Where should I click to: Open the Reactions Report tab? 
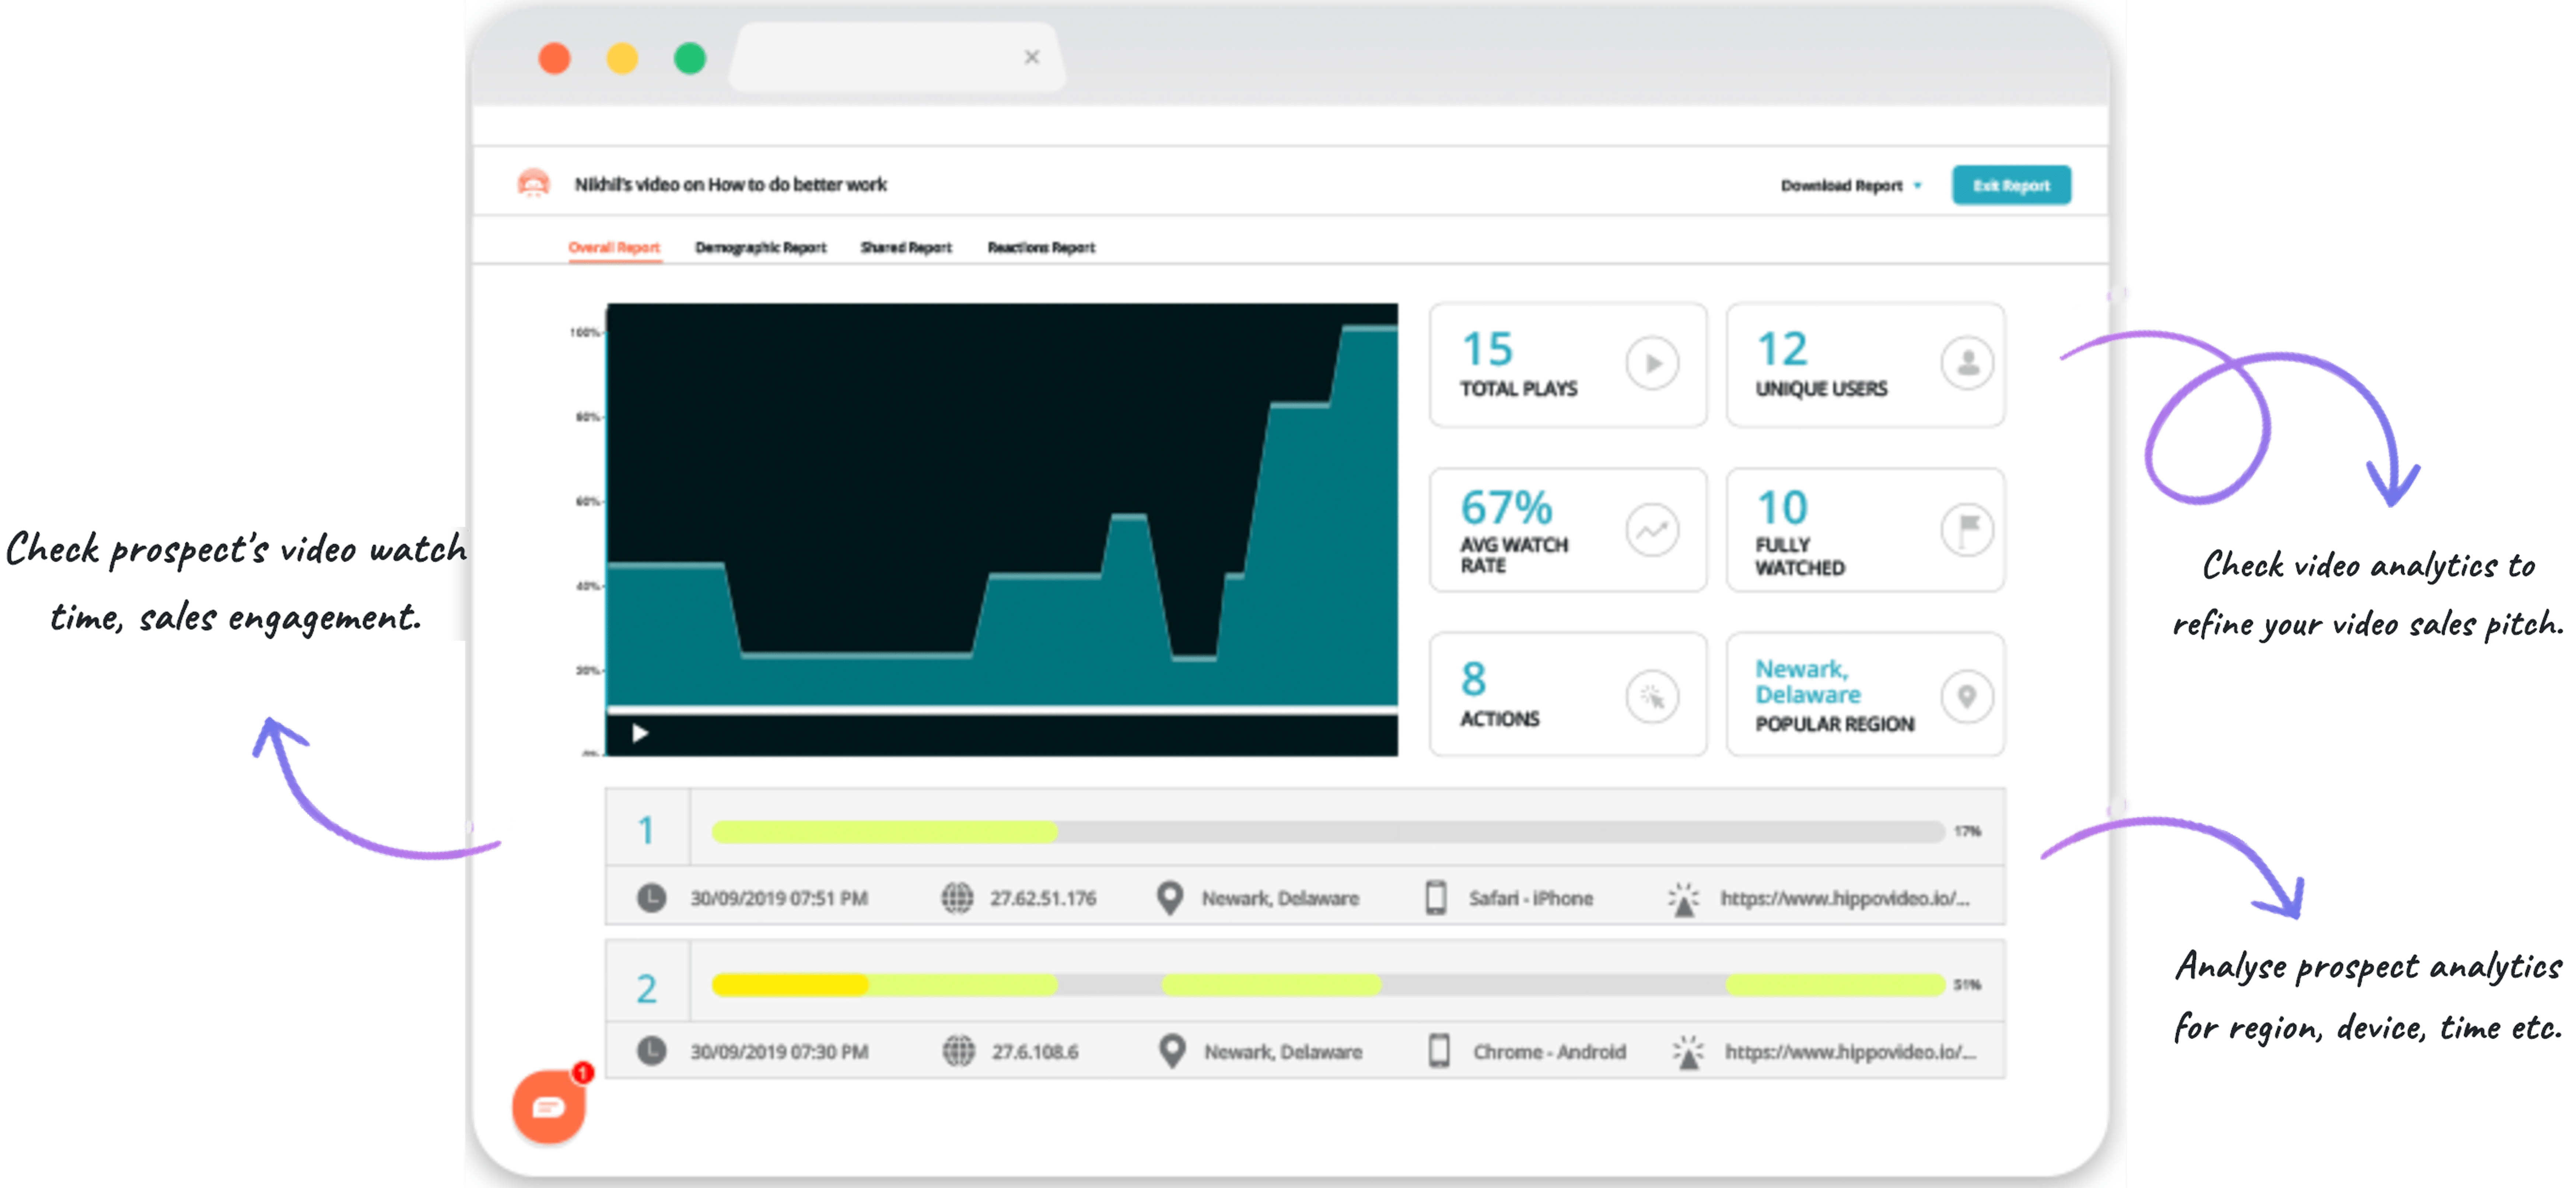pos(1042,247)
